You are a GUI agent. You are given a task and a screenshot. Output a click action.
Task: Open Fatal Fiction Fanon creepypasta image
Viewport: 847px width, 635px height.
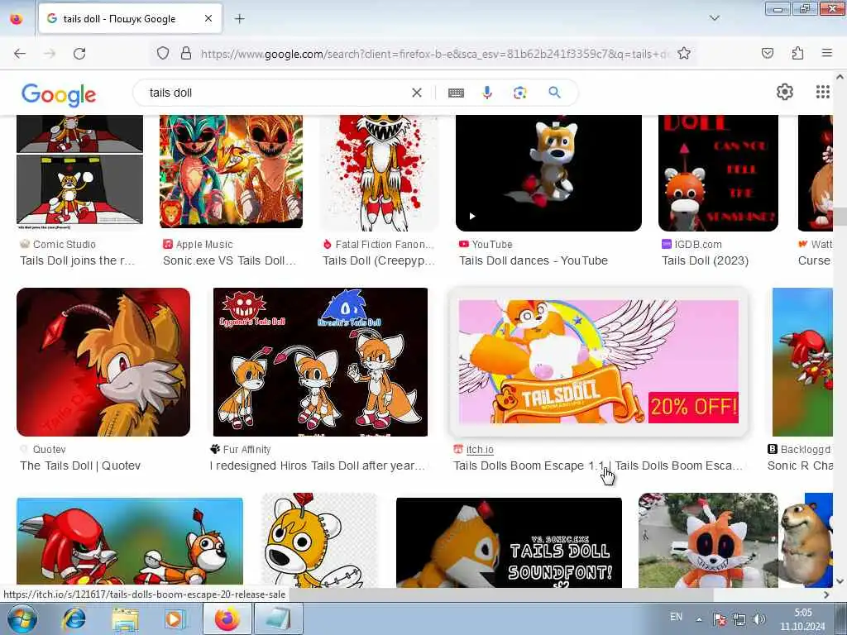coord(379,173)
